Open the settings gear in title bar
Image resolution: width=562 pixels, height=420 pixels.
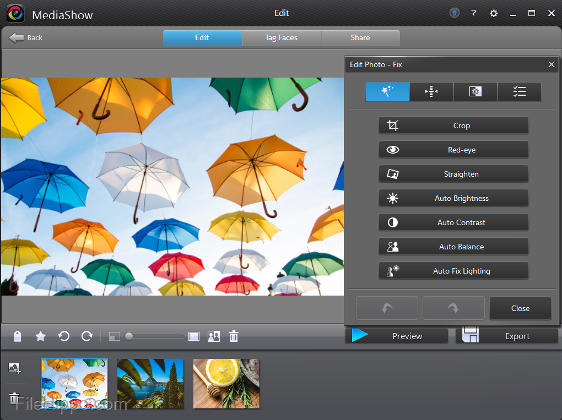(494, 13)
